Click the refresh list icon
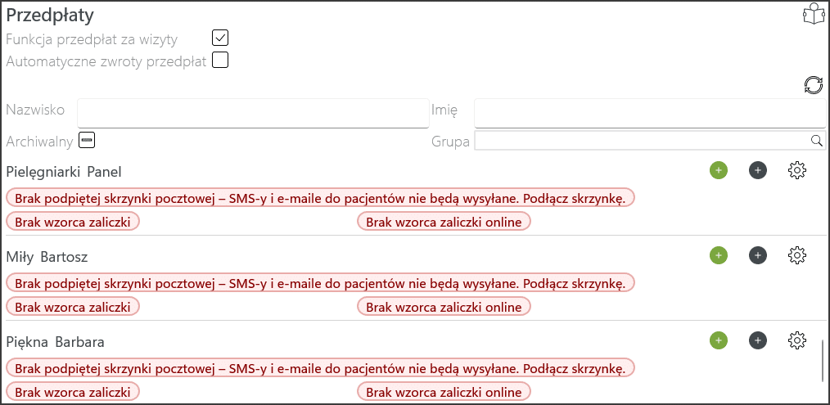This screenshot has width=830, height=405. pos(813,85)
